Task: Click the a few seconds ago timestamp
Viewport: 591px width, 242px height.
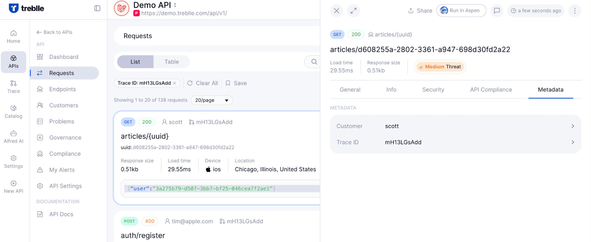Action: (x=536, y=11)
